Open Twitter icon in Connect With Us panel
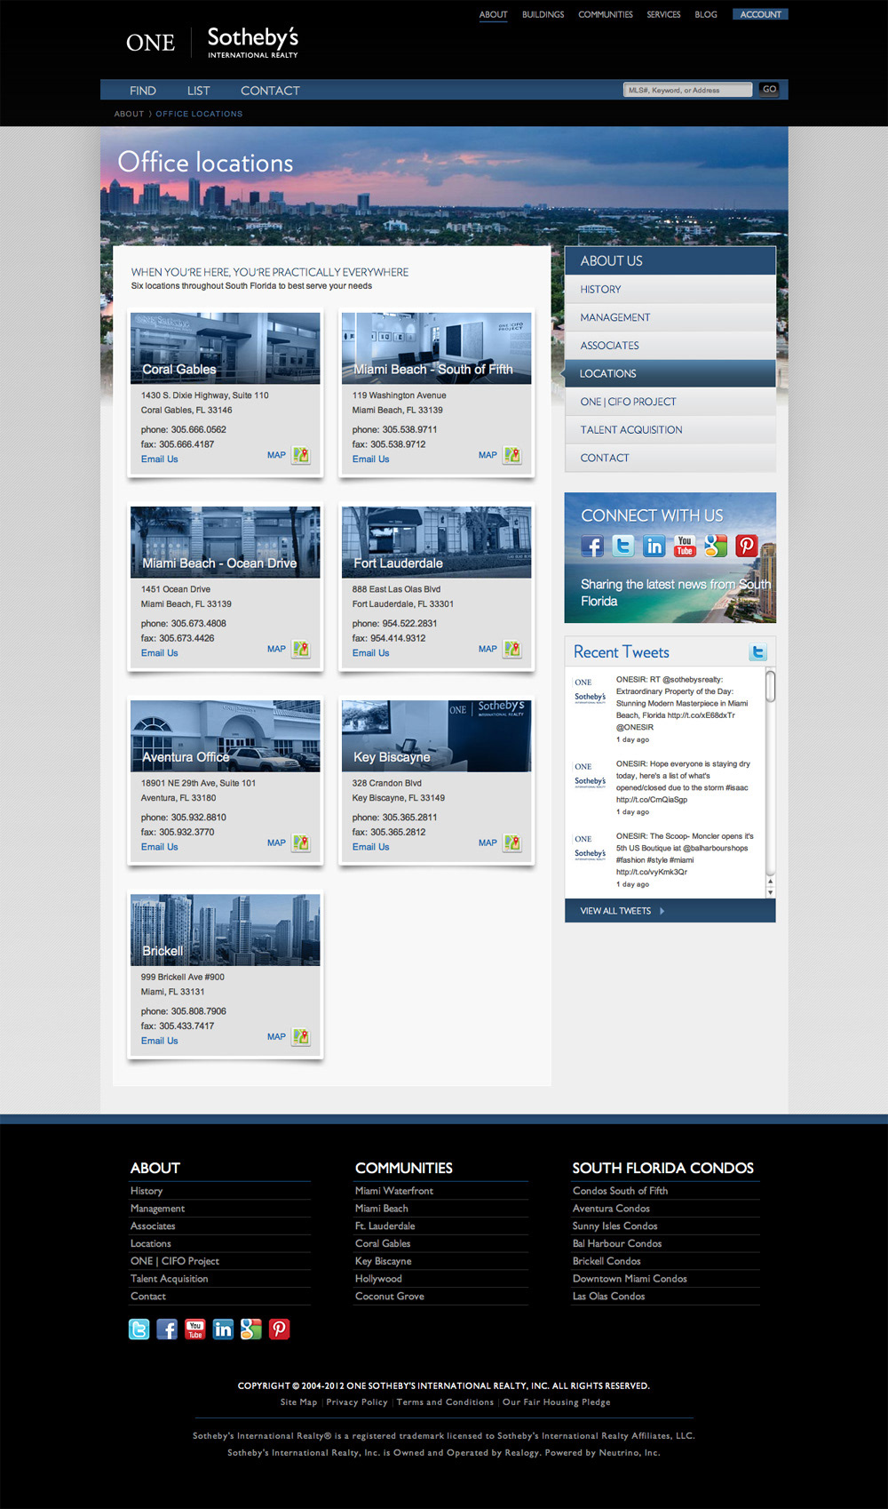Screen dimensions: 888x1509 [623, 546]
